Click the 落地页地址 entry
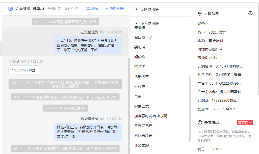Screen dimensions: 259x154 (210, 58)
